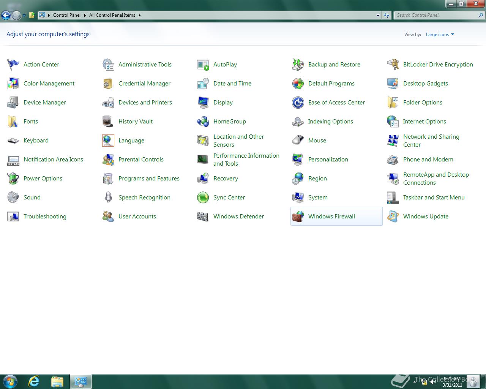Click the Back navigation button

click(6, 15)
